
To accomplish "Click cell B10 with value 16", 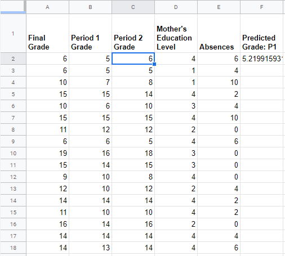I will 90,153.
